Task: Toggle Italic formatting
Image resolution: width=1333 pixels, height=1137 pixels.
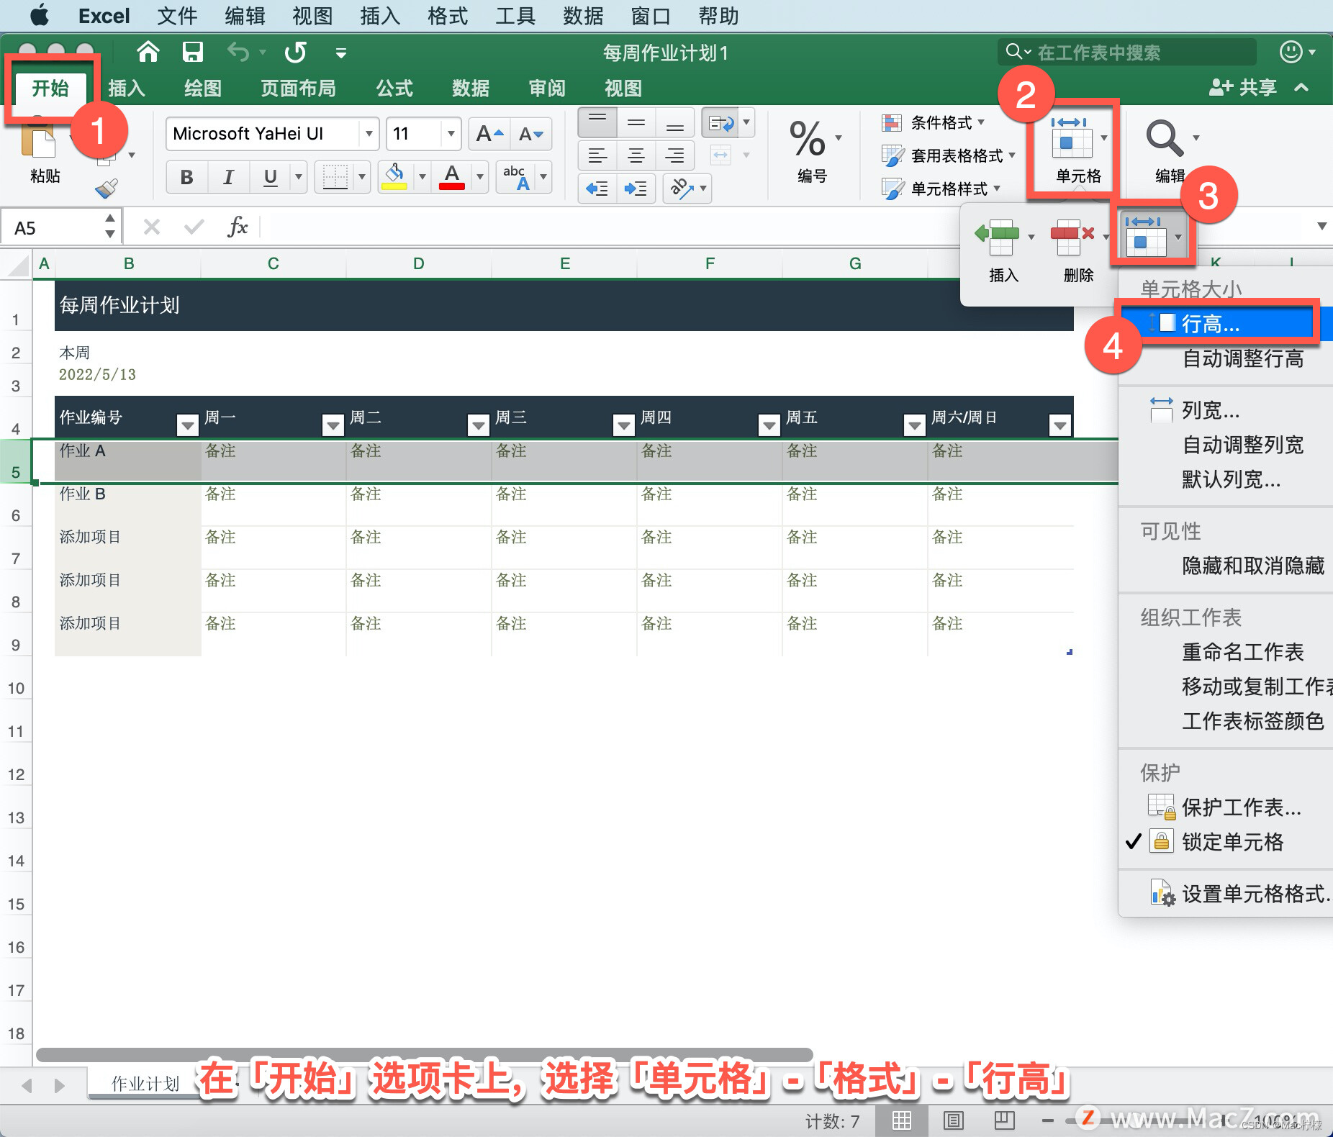Action: pyautogui.click(x=228, y=177)
